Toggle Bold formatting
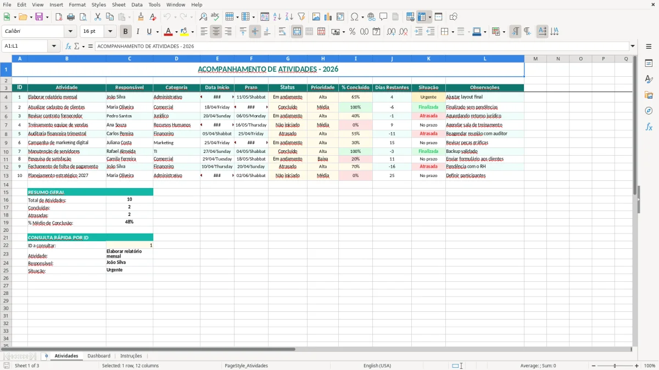This screenshot has height=370, width=659. click(x=126, y=32)
